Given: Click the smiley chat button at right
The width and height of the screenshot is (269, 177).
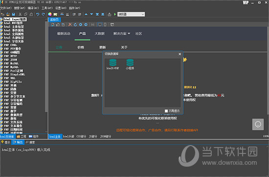Looking at the screenshot, I should tap(258, 124).
